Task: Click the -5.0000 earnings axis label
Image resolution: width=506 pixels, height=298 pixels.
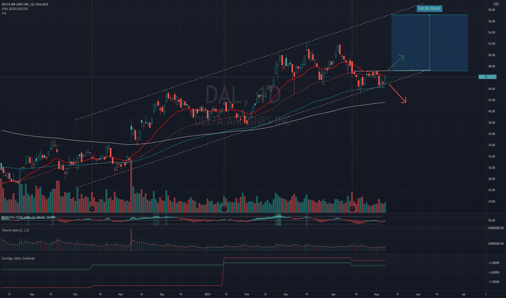Action: click(x=494, y=273)
